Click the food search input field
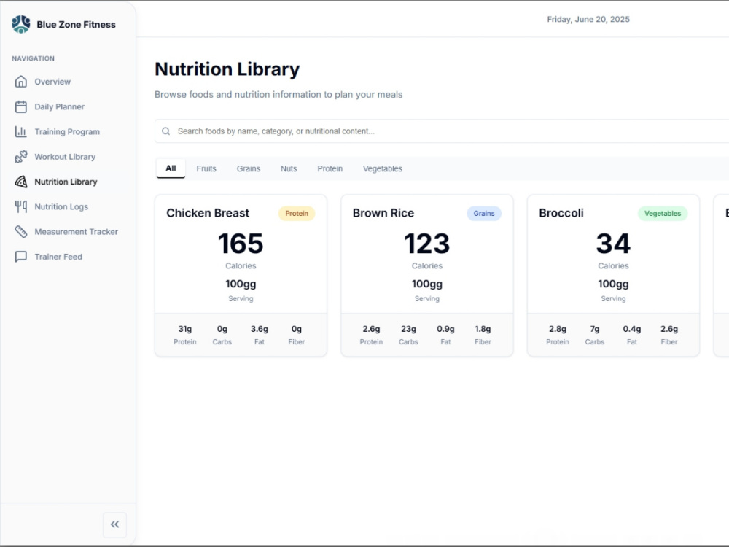This screenshot has height=547, width=729. coord(442,131)
